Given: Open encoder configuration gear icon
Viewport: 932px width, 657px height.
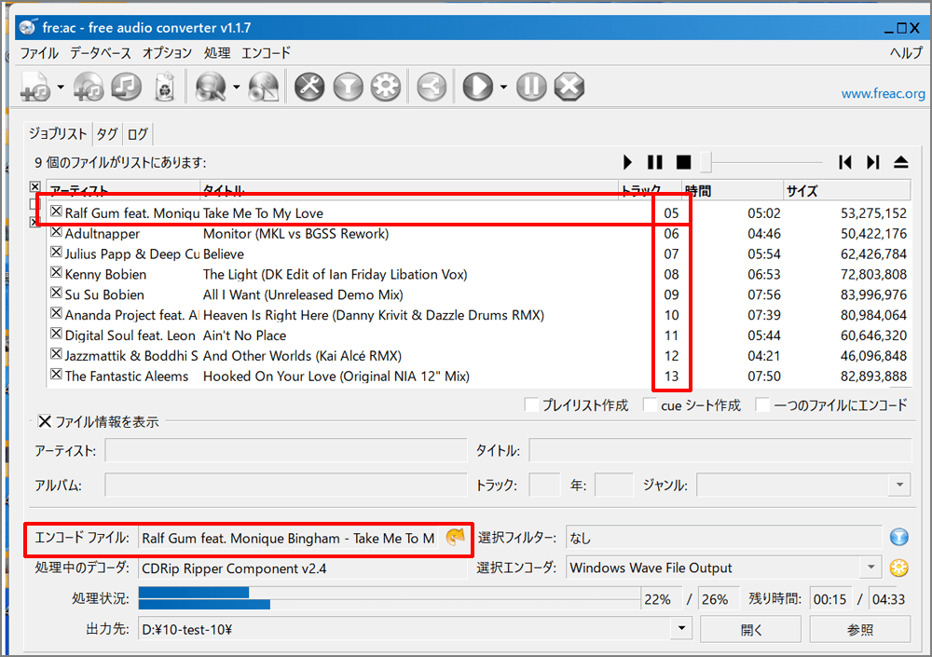Looking at the screenshot, I should point(386,87).
